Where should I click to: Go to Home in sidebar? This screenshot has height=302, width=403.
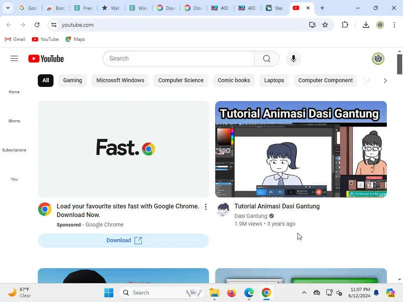click(14, 92)
